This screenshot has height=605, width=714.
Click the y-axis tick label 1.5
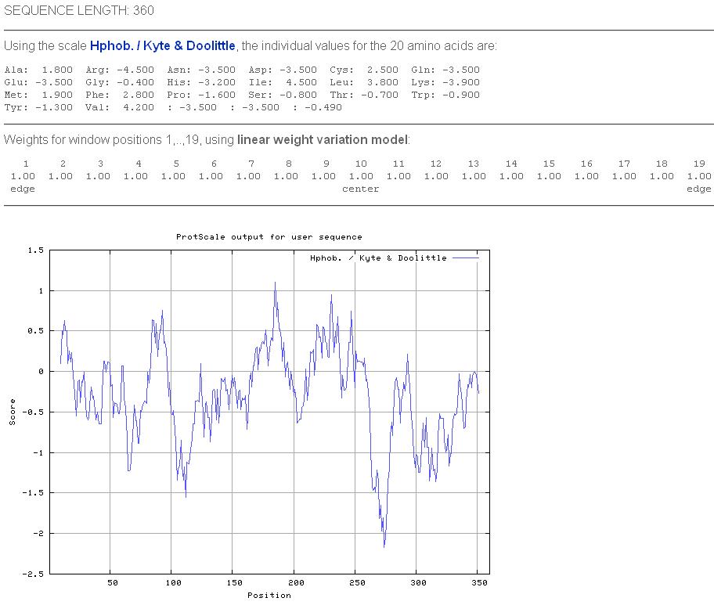pos(34,250)
